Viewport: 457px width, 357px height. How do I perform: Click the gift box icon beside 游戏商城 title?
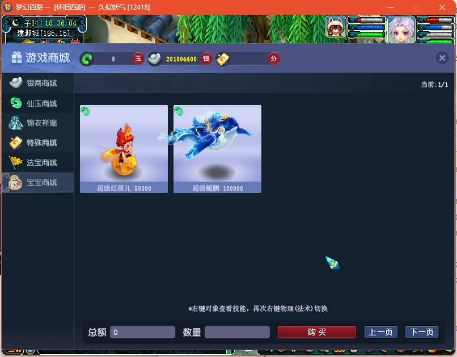16,57
